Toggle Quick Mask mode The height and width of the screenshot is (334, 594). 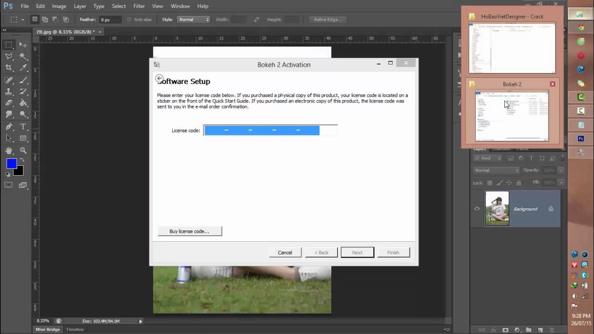click(x=8, y=185)
